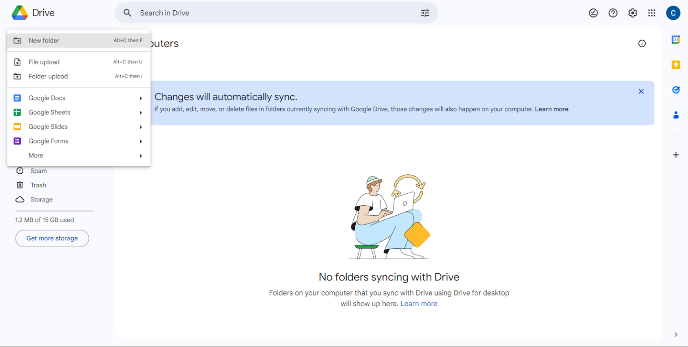
Task: Expand the Google Sheets submenu arrow
Action: pos(141,113)
